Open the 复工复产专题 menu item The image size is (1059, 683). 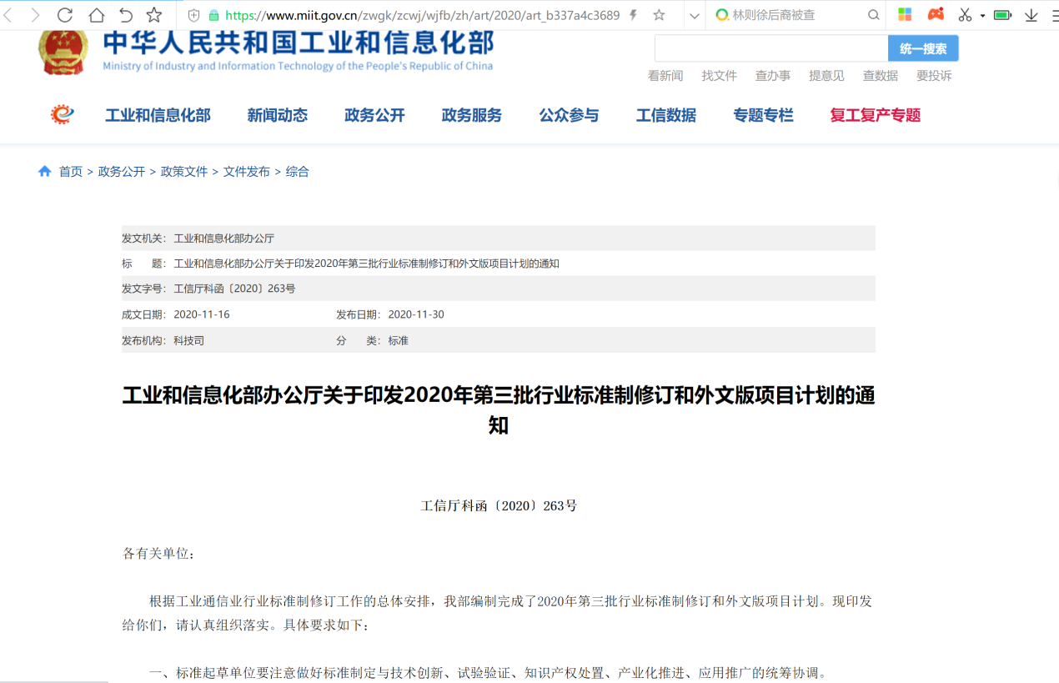coord(875,115)
